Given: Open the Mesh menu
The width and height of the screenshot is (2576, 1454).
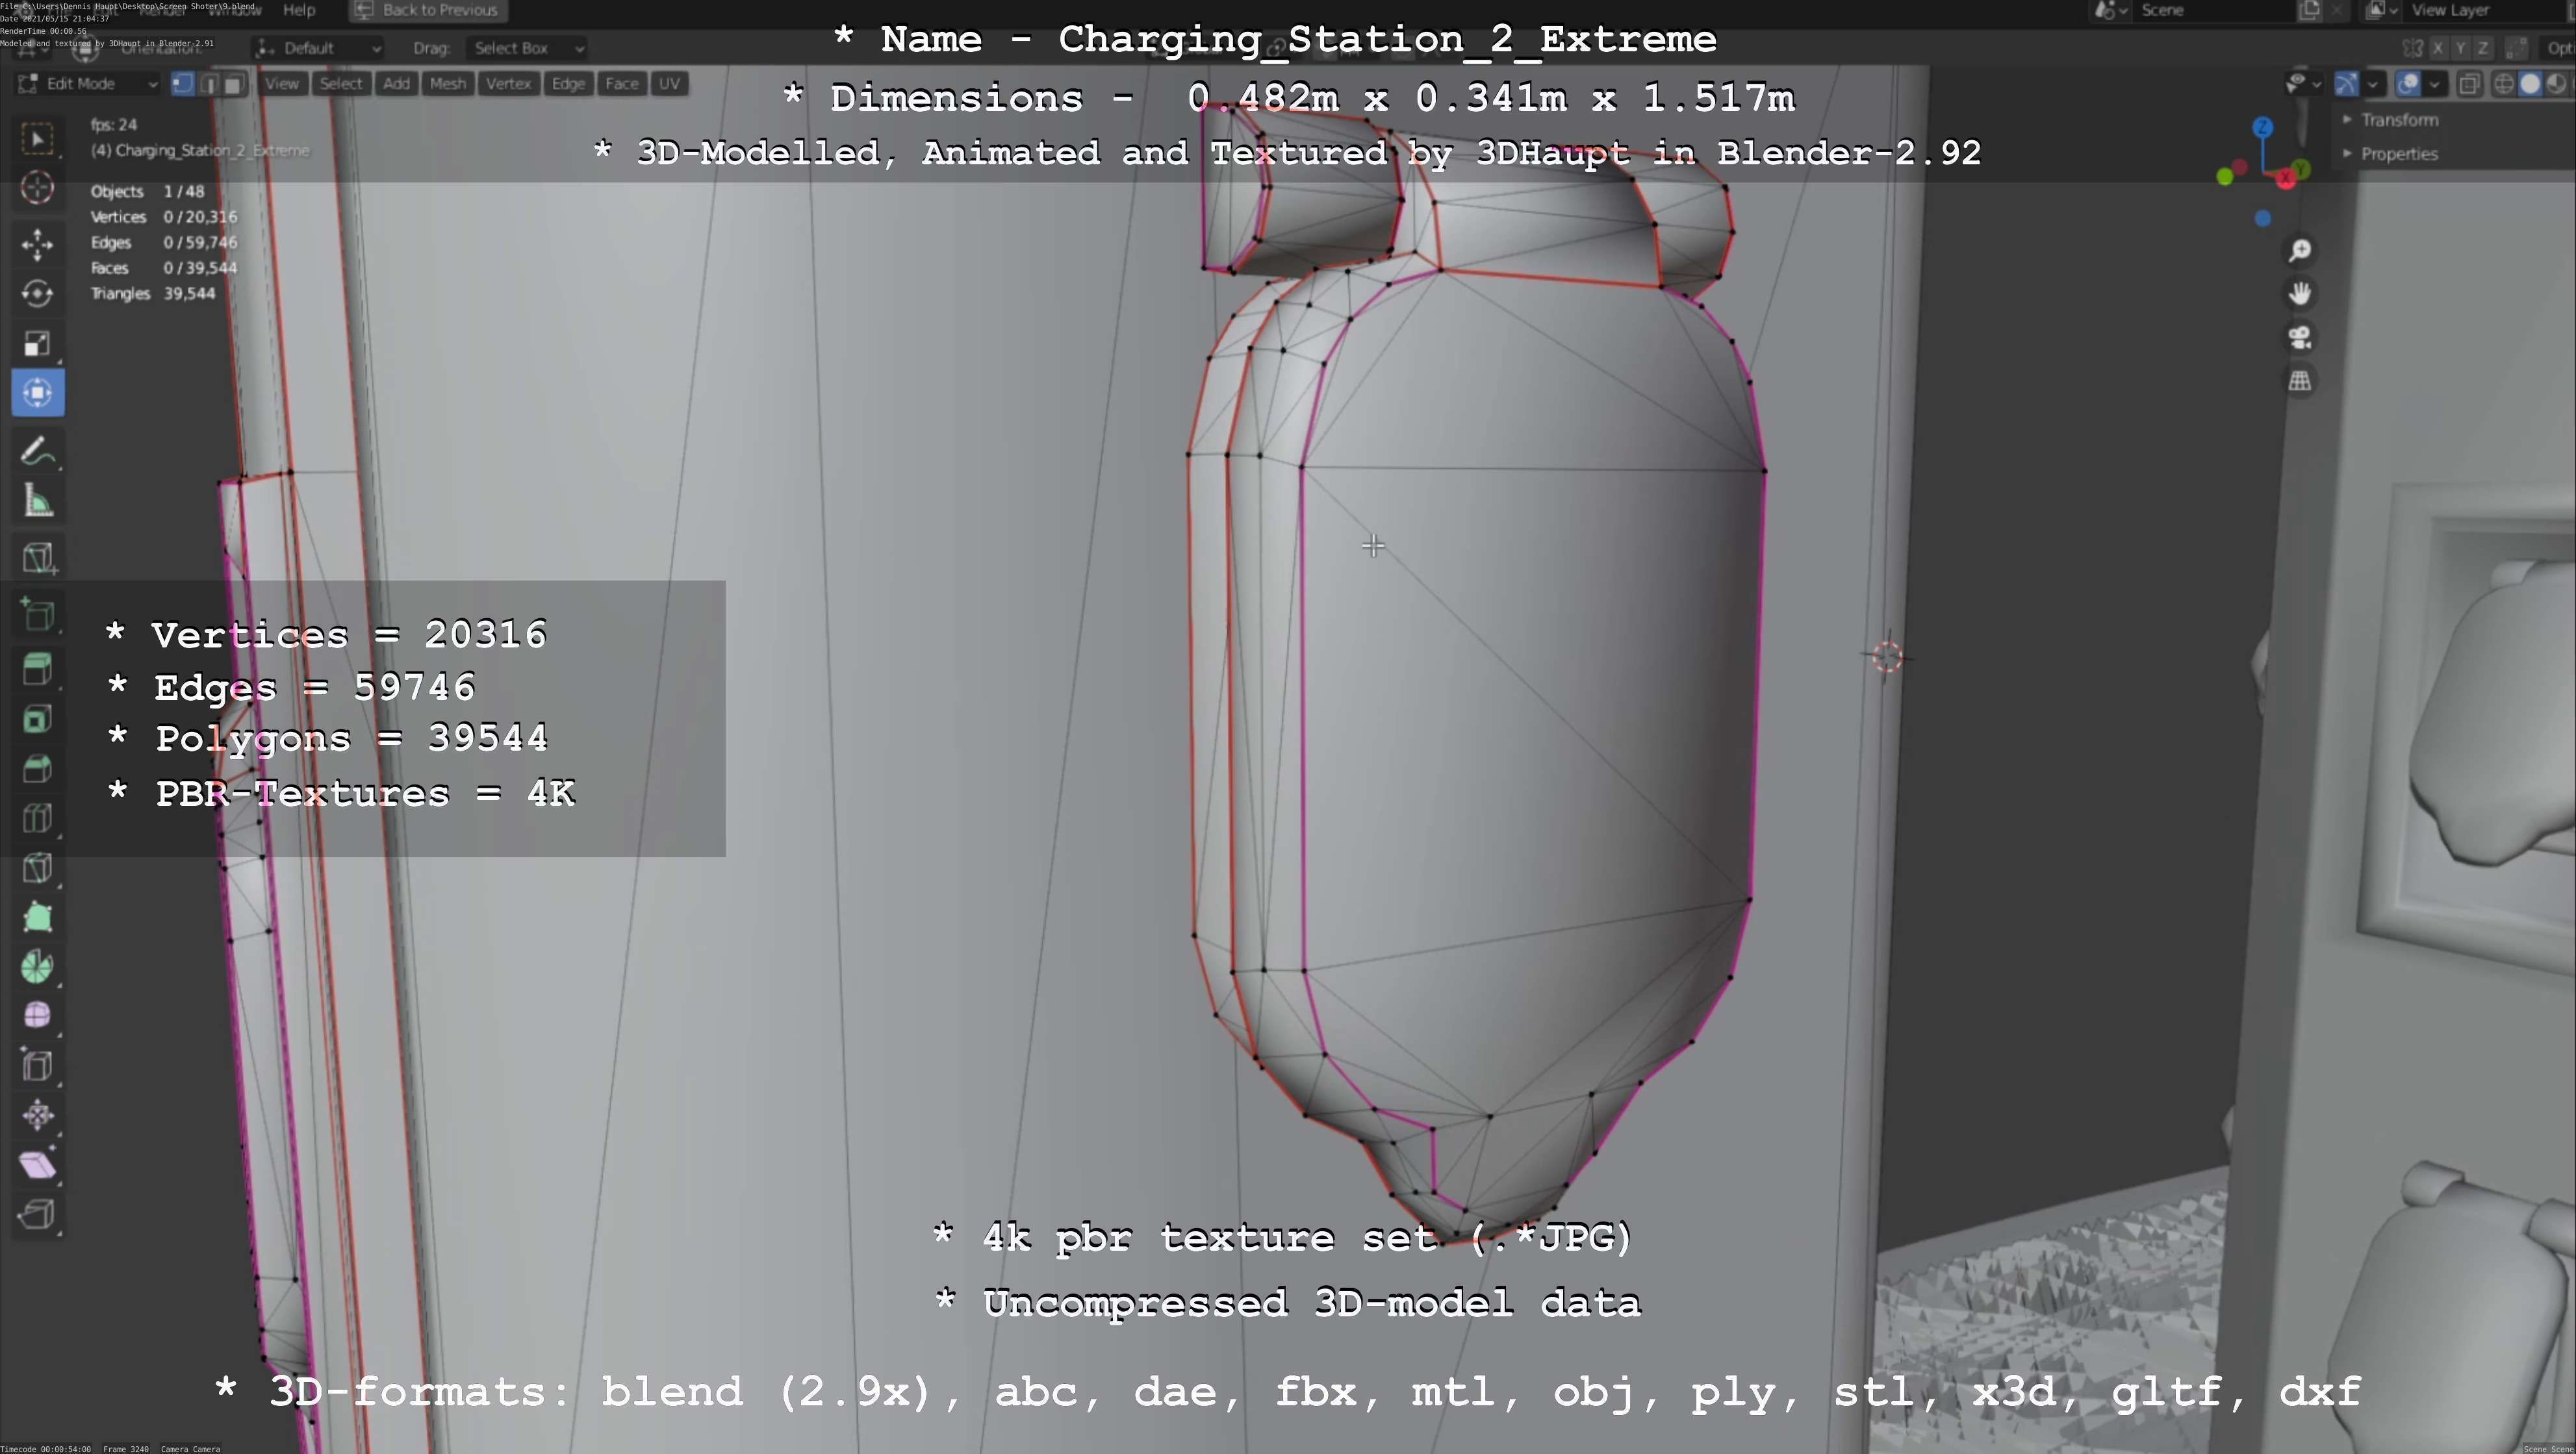Looking at the screenshot, I should pyautogui.click(x=447, y=84).
